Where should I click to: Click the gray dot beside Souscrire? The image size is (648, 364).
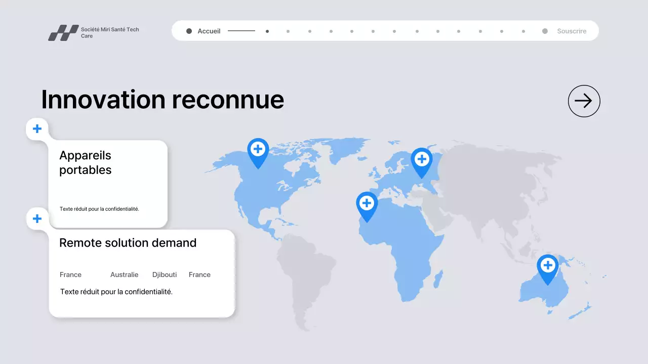point(545,31)
